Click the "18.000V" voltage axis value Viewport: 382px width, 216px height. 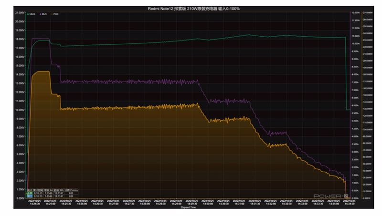point(20,39)
